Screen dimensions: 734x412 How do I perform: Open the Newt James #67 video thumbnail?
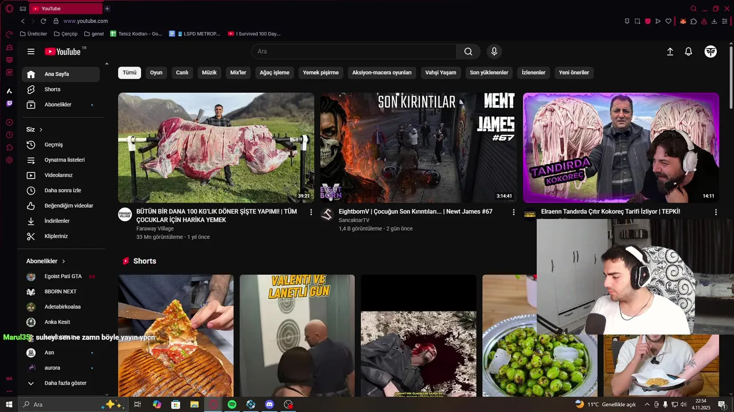[418, 148]
